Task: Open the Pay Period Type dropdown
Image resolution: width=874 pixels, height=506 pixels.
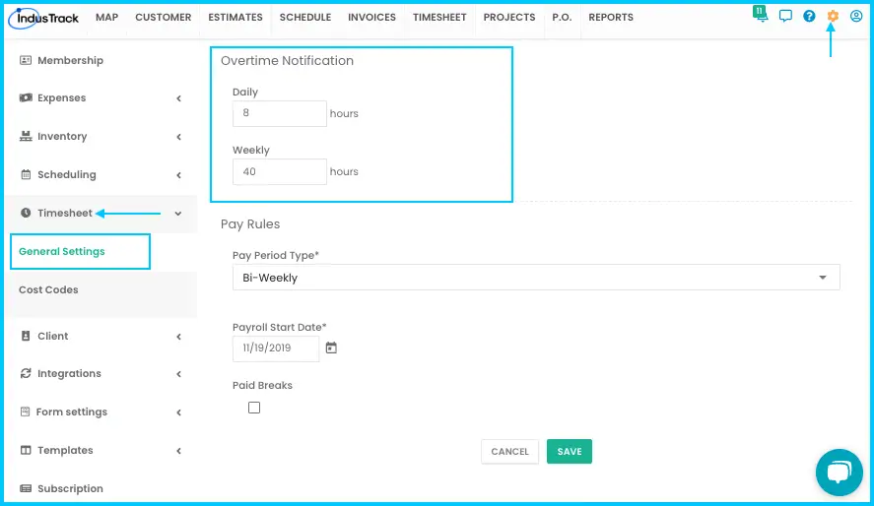Action: 536,278
